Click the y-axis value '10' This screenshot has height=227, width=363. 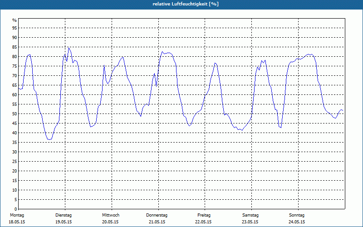[x=15, y=190]
